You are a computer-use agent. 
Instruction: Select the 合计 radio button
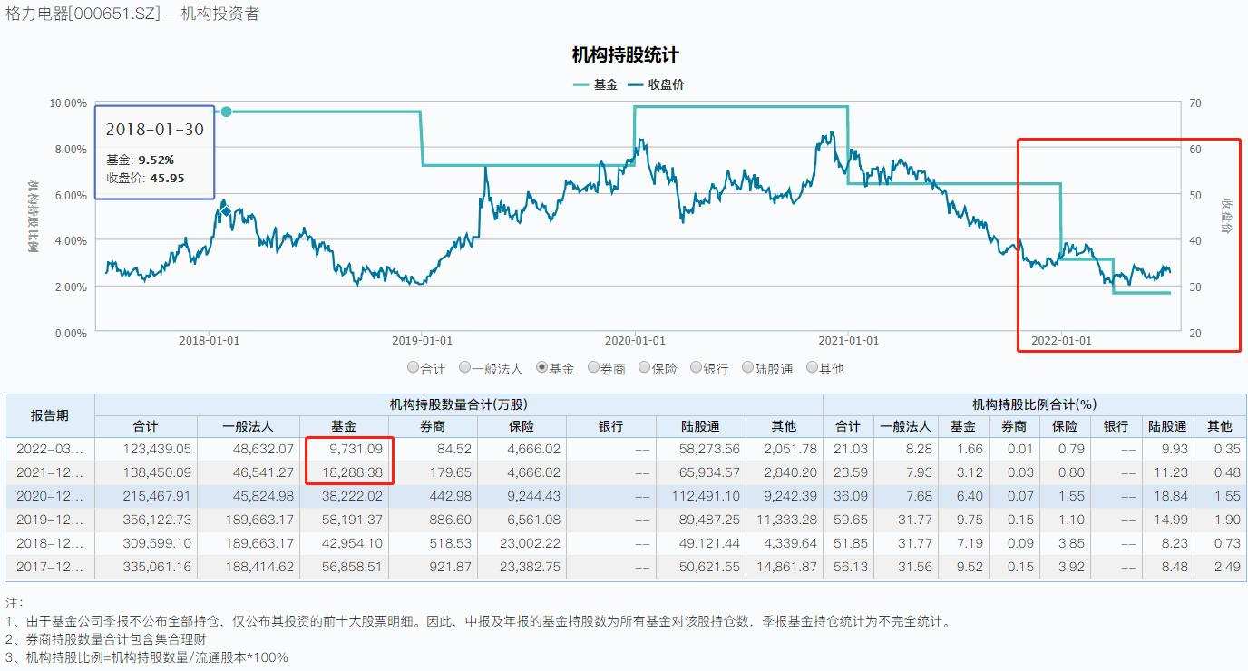tap(414, 368)
